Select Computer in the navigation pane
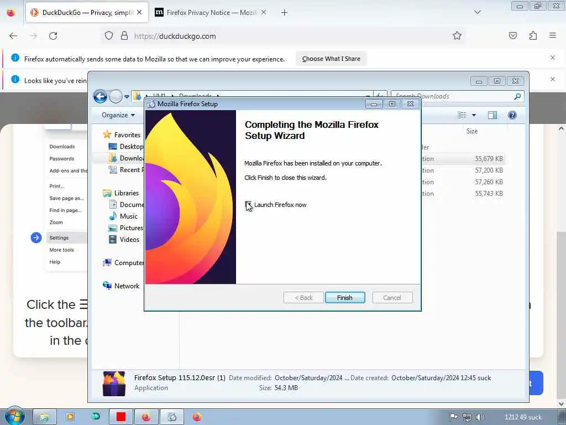The image size is (566, 425). [x=129, y=263]
